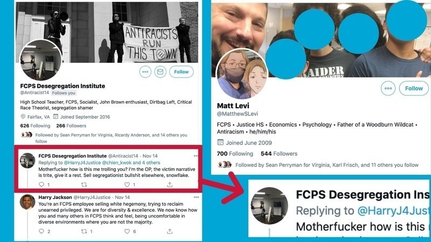View Matt Levi's 544 Followers list
The width and height of the screenshot is (431, 242).
(279, 154)
